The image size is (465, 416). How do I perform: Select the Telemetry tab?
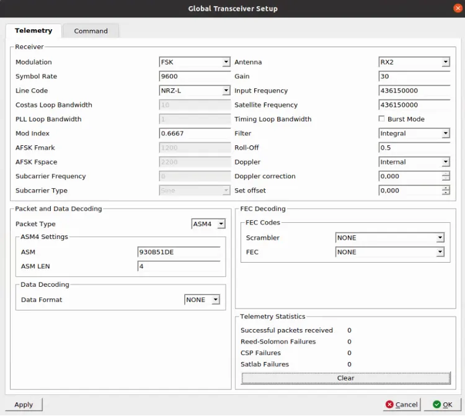(x=33, y=30)
